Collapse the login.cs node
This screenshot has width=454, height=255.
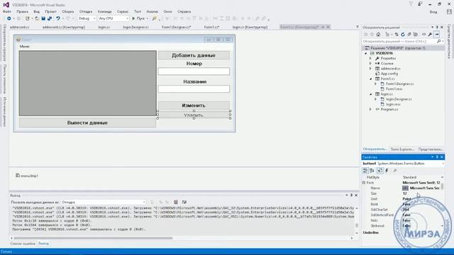coord(370,94)
